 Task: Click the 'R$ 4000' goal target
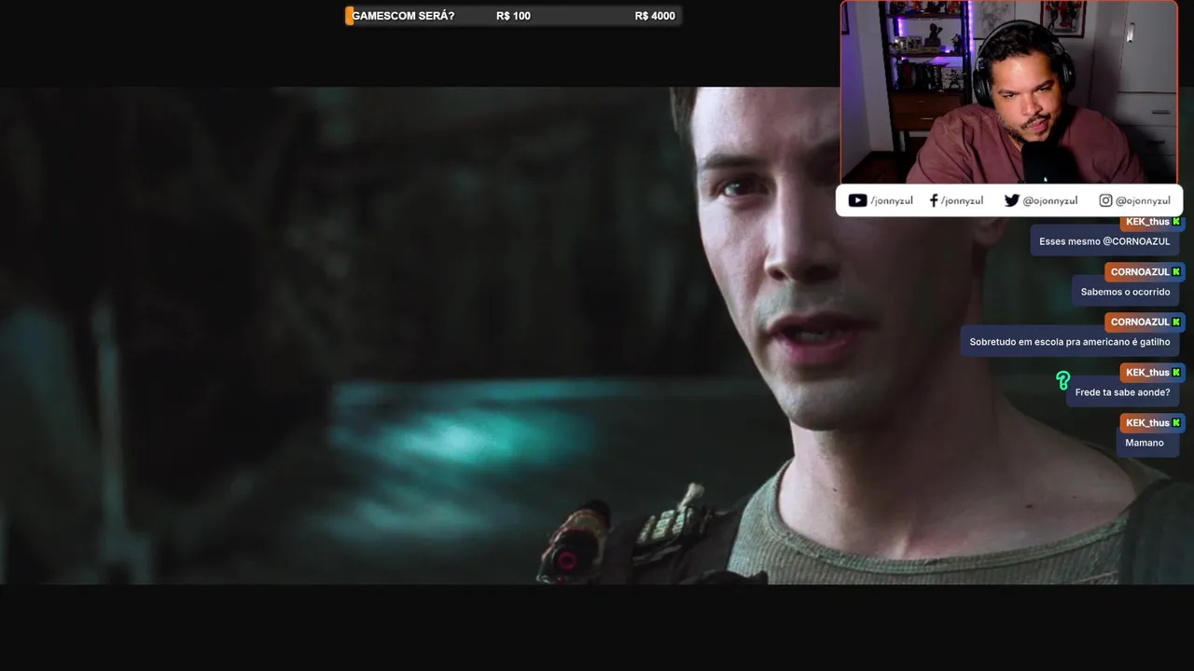(x=655, y=16)
